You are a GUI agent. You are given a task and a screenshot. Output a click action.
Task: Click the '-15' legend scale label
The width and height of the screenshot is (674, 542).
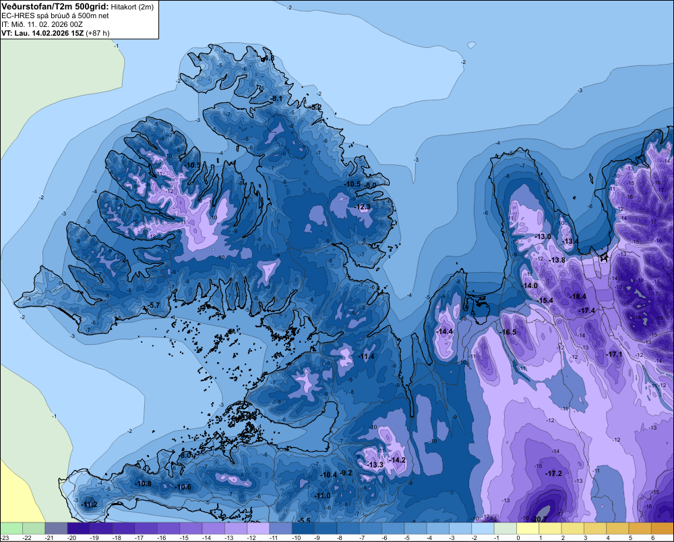pos(183,538)
